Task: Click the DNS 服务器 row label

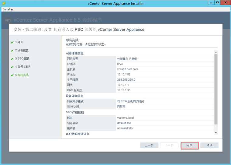Action: (74, 90)
